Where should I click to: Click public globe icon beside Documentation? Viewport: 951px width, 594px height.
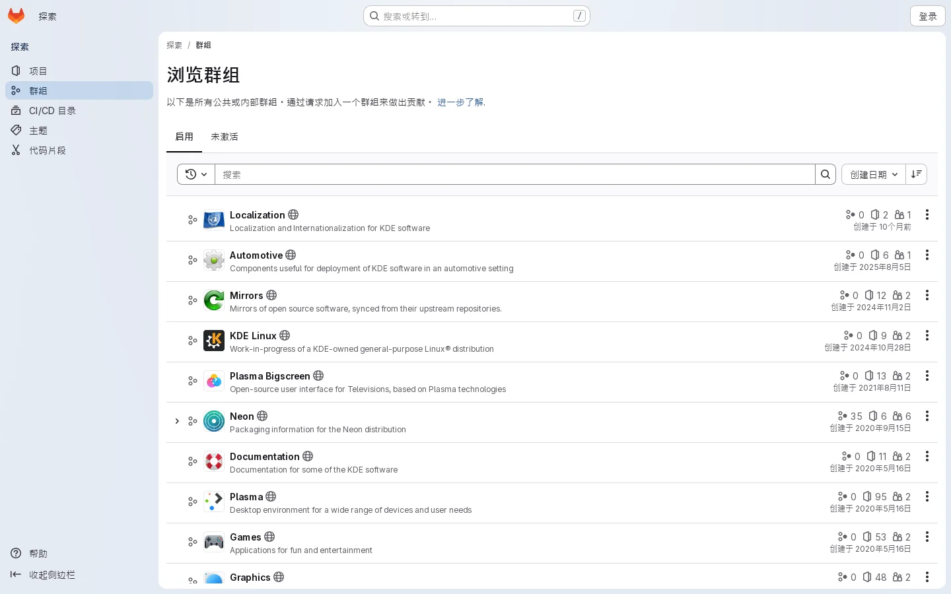click(308, 456)
